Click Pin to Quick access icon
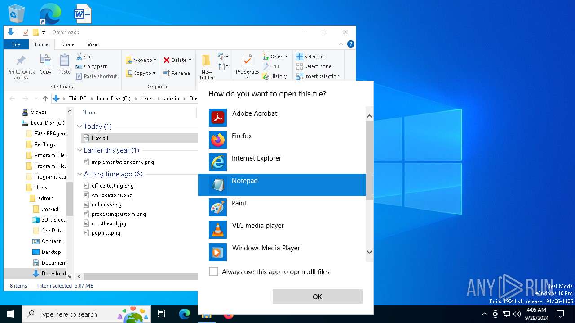575x323 pixels. pyautogui.click(x=21, y=67)
